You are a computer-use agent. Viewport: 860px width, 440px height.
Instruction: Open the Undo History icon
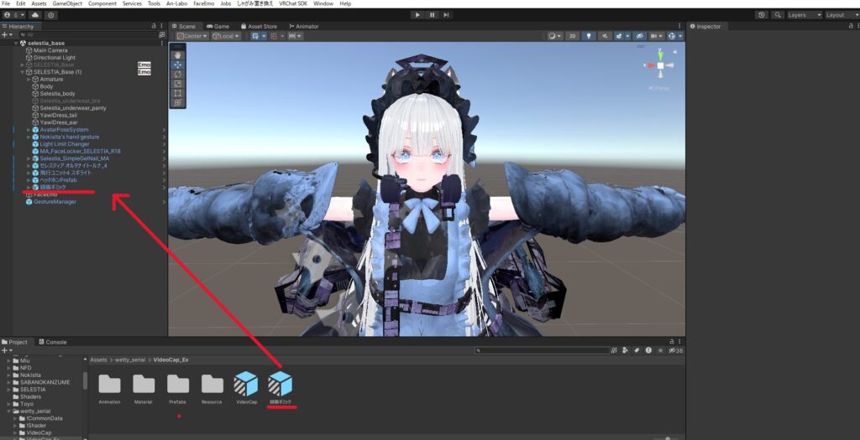click(x=761, y=14)
